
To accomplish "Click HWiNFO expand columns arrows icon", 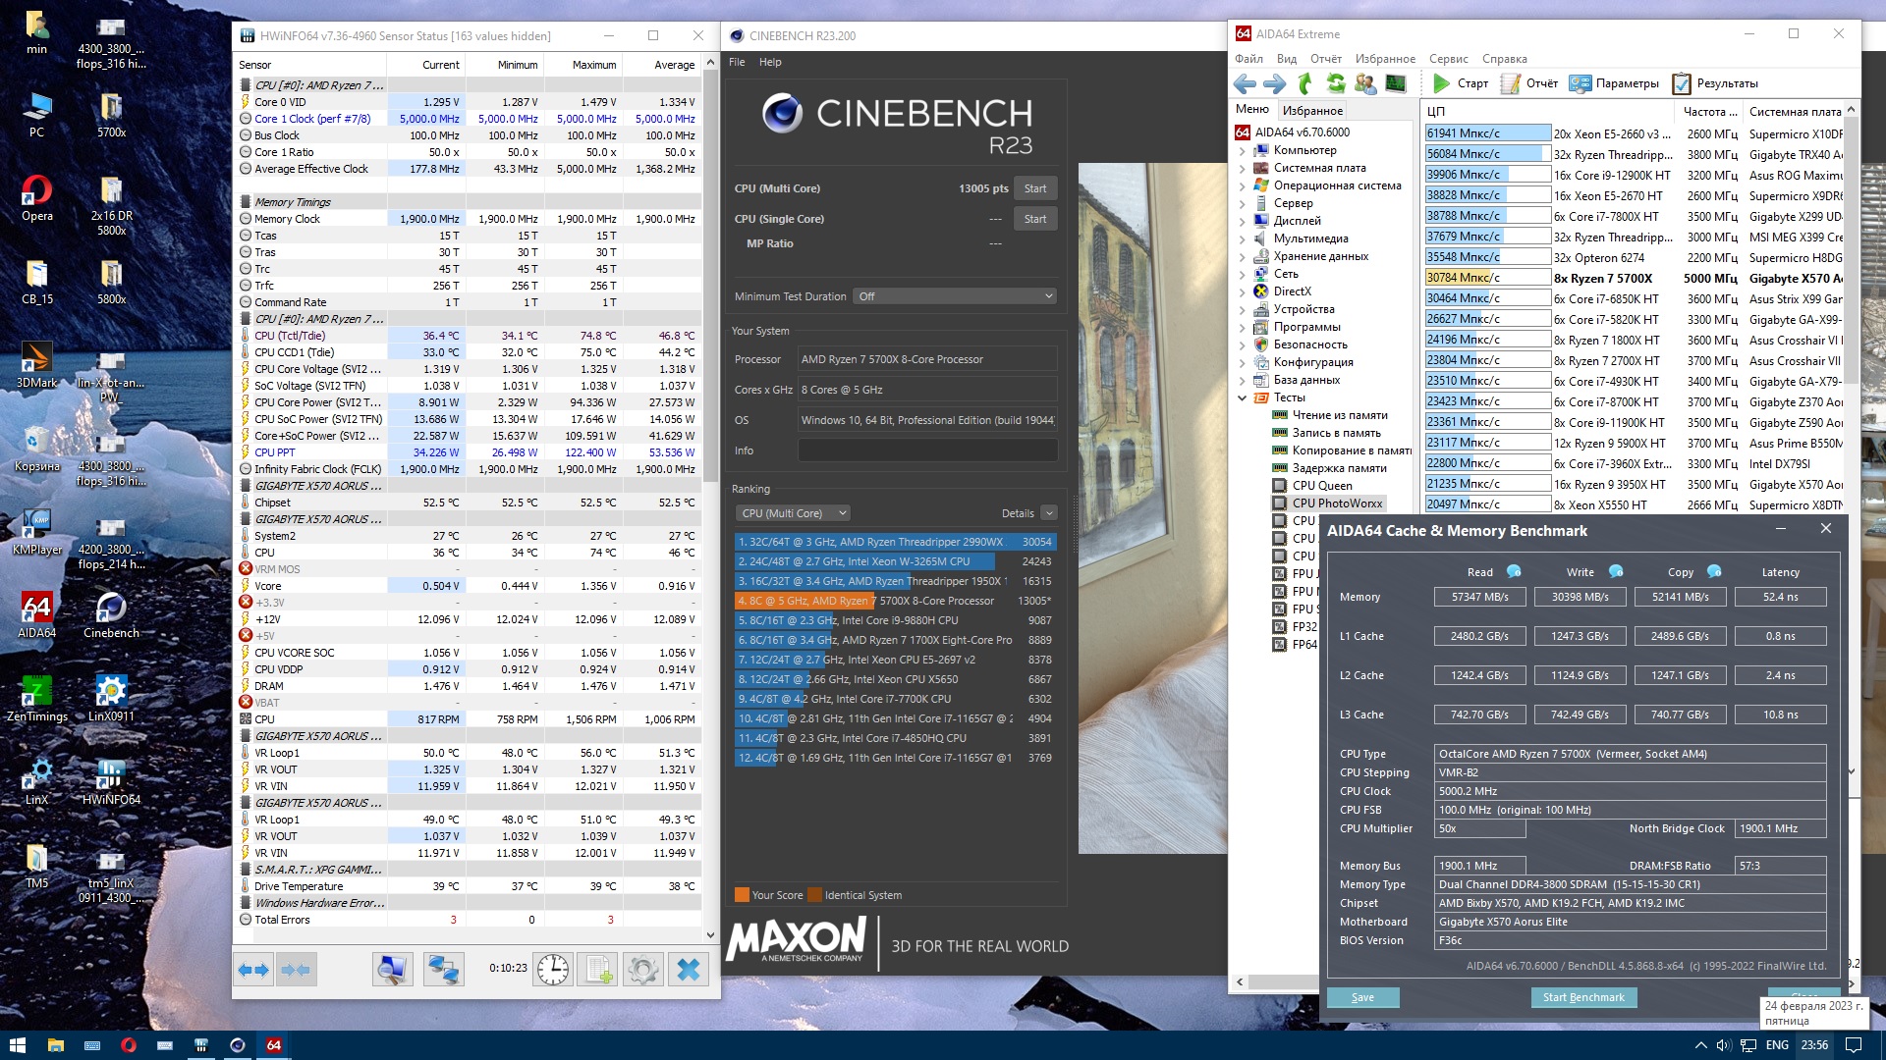I will pos(253,970).
